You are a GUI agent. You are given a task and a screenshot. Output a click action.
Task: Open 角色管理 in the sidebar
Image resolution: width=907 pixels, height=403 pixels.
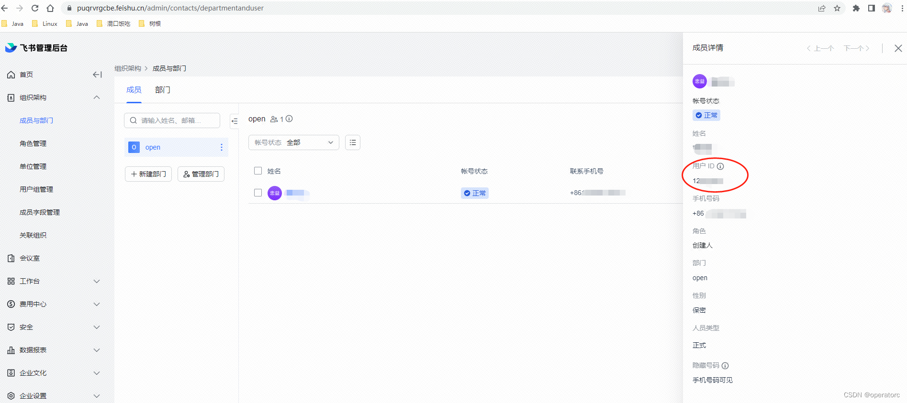(33, 143)
